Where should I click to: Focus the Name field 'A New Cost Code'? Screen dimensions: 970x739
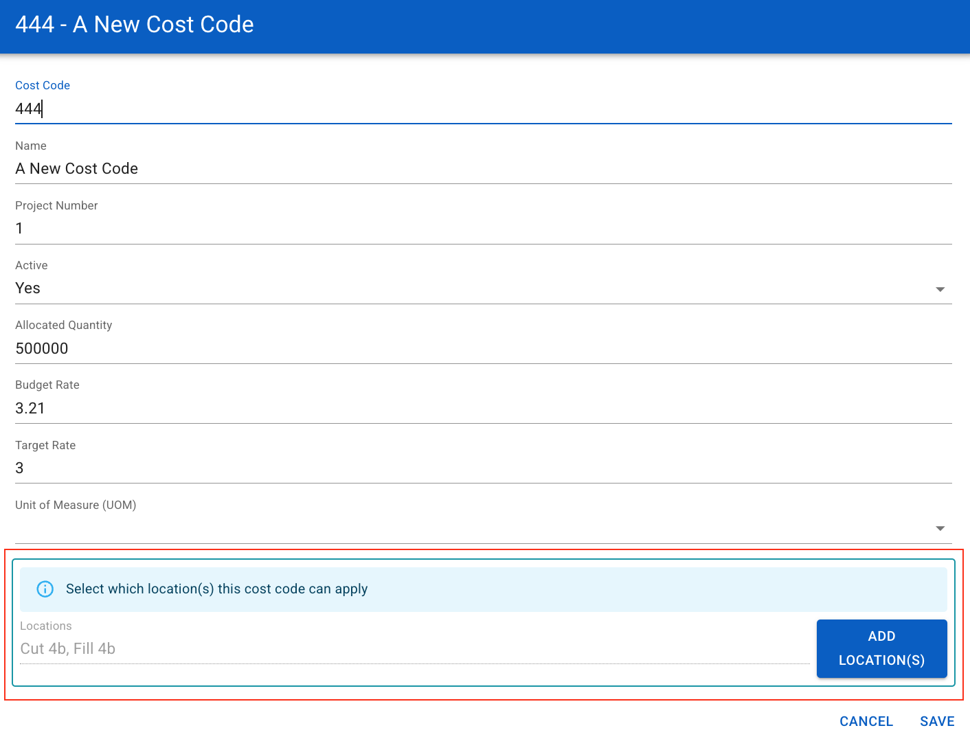481,169
